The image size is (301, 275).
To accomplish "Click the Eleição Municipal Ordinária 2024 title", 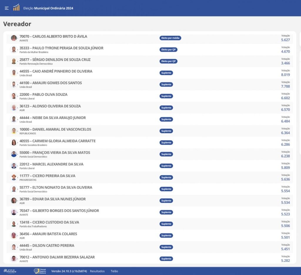I will click(48, 8).
